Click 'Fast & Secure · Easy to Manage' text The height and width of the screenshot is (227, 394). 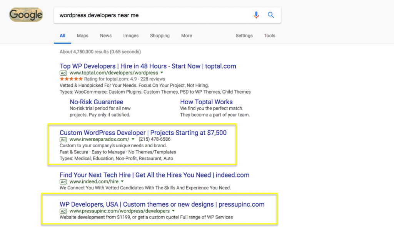click(x=118, y=152)
